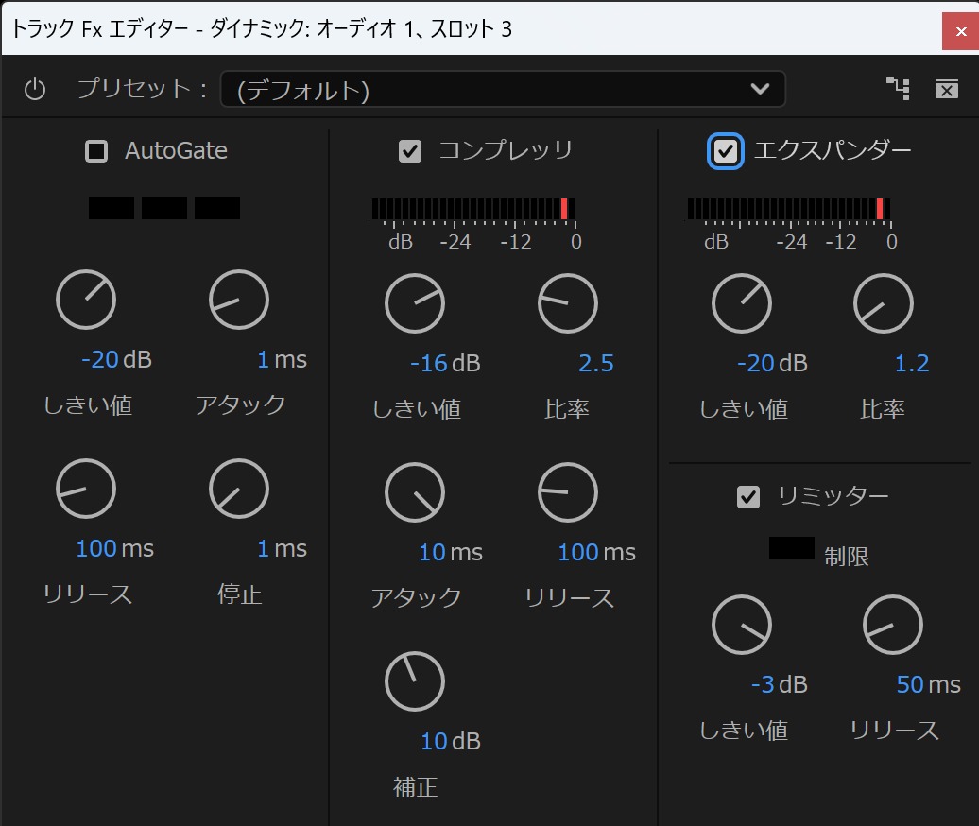
Task: Uncheck the コンプレッサ checkbox
Action: click(x=410, y=151)
